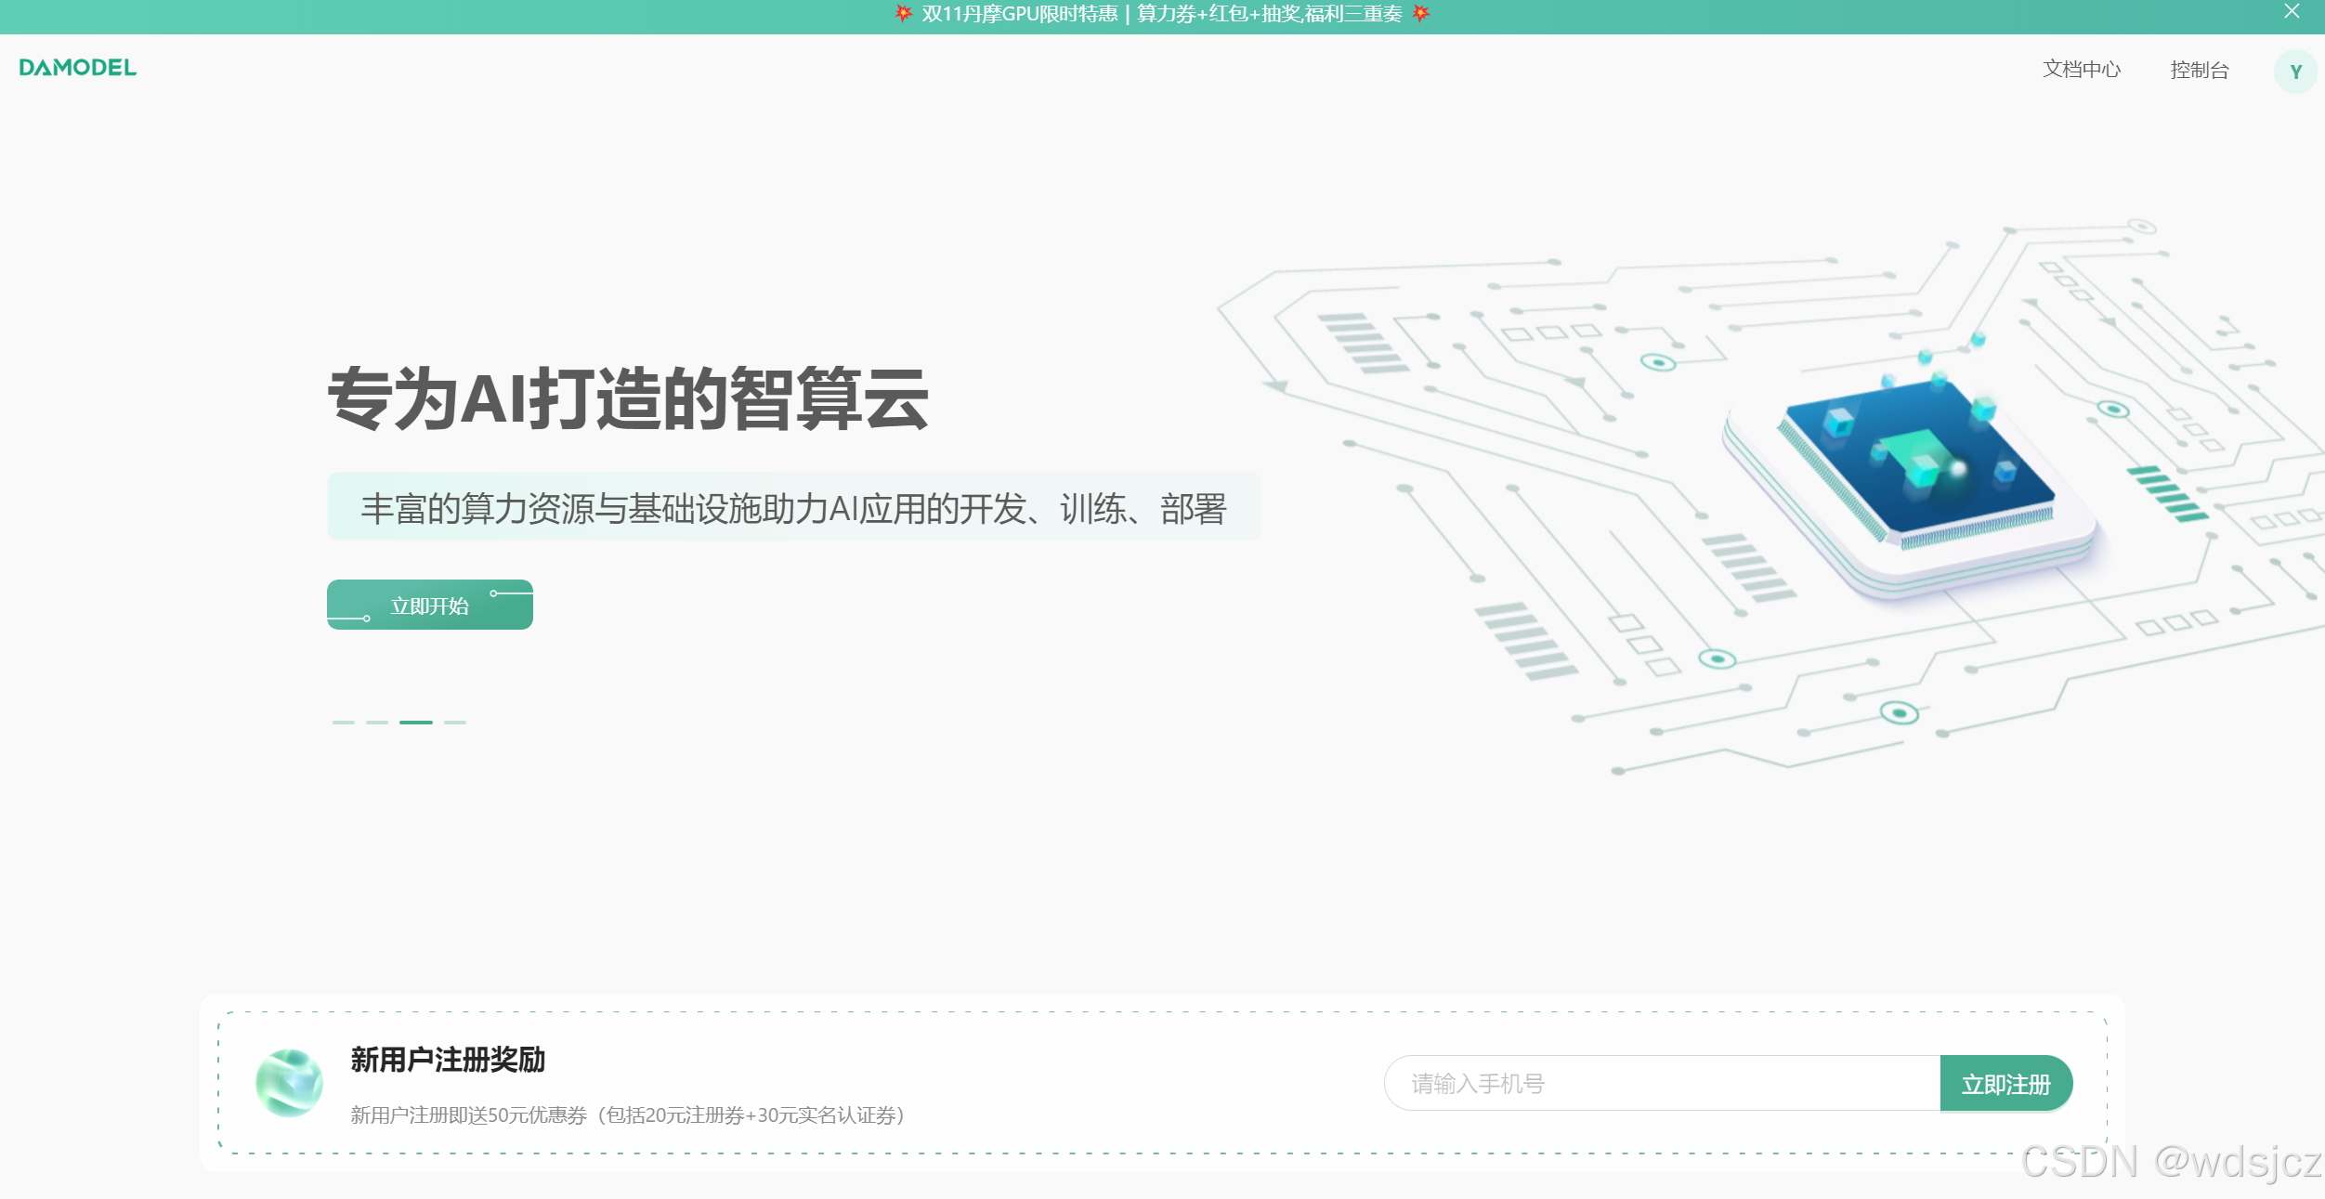The width and height of the screenshot is (2325, 1199).
Task: Click the 新用户注册奖励 heading
Action: [448, 1060]
